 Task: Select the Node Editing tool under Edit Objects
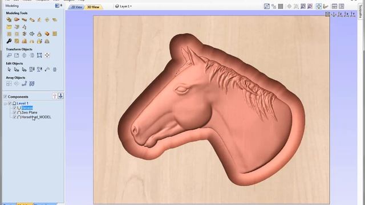tap(17, 69)
